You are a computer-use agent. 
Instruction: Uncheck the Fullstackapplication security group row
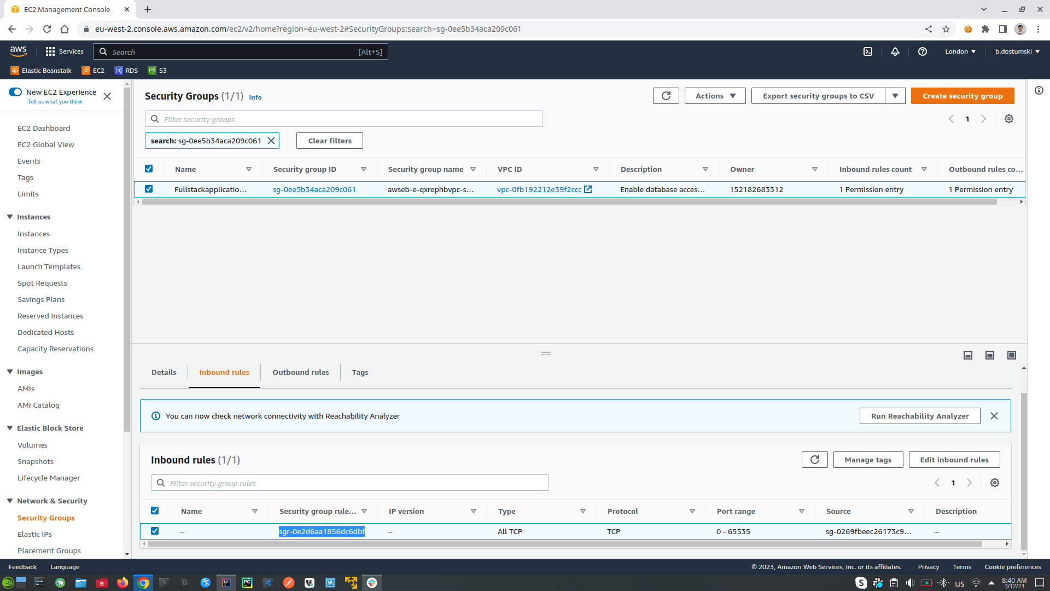tap(149, 189)
